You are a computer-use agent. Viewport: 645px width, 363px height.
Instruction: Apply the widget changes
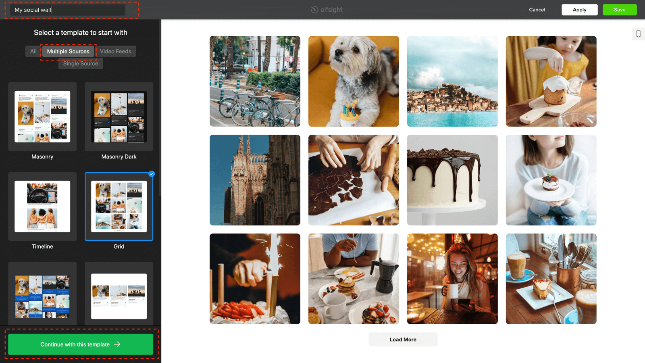pos(579,10)
